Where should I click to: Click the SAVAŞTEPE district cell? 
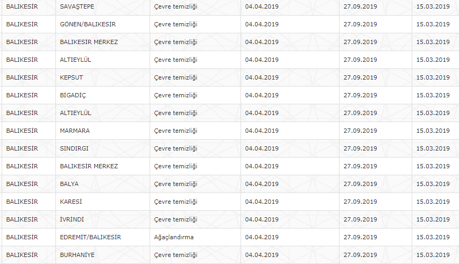click(77, 6)
